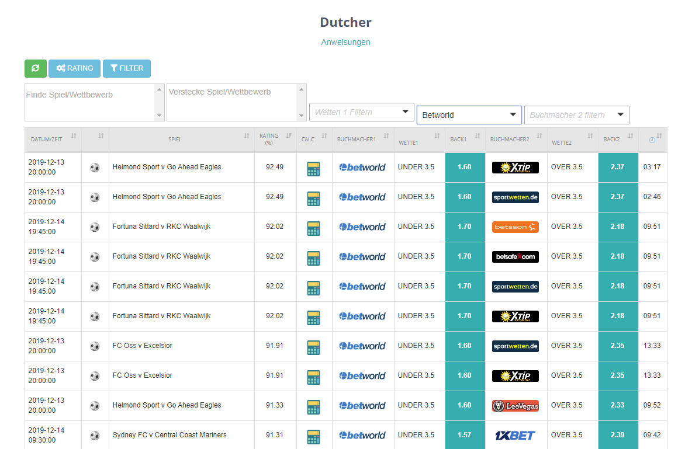Click the betworld logo in Sydney FC row
This screenshot has height=449, width=685.
coord(362,435)
